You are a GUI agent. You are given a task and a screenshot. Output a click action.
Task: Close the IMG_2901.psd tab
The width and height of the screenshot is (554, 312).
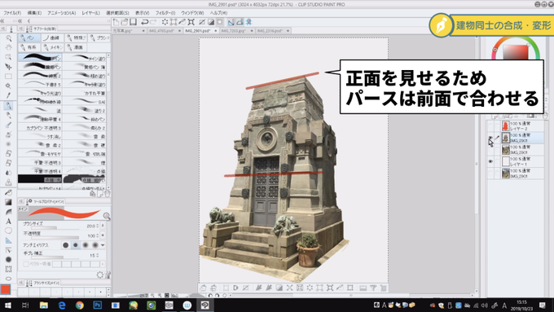click(216, 31)
